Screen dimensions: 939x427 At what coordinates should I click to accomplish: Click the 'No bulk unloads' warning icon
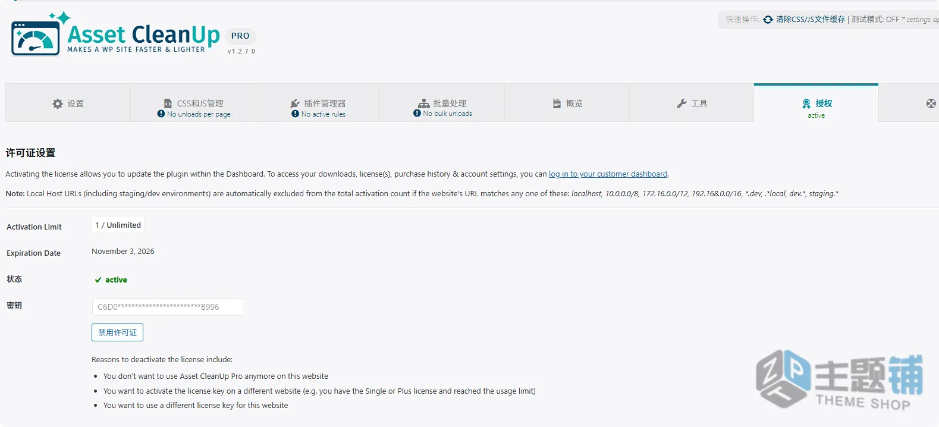[x=417, y=113]
